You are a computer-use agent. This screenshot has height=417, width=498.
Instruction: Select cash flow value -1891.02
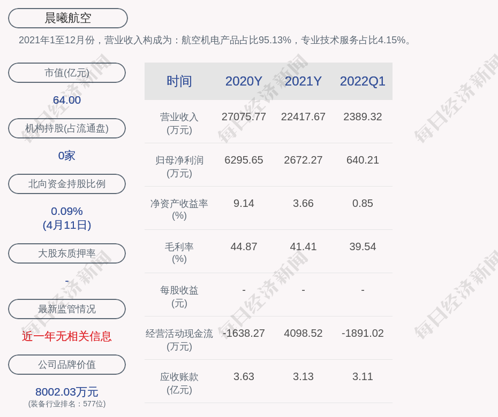pos(363,333)
